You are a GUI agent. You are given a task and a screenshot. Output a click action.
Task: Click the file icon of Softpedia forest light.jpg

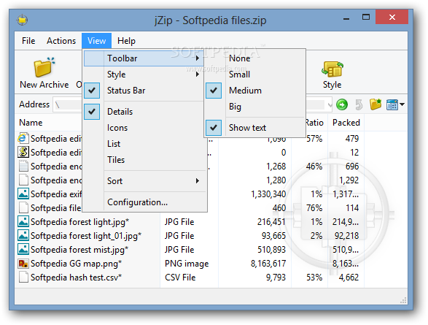pyautogui.click(x=23, y=222)
